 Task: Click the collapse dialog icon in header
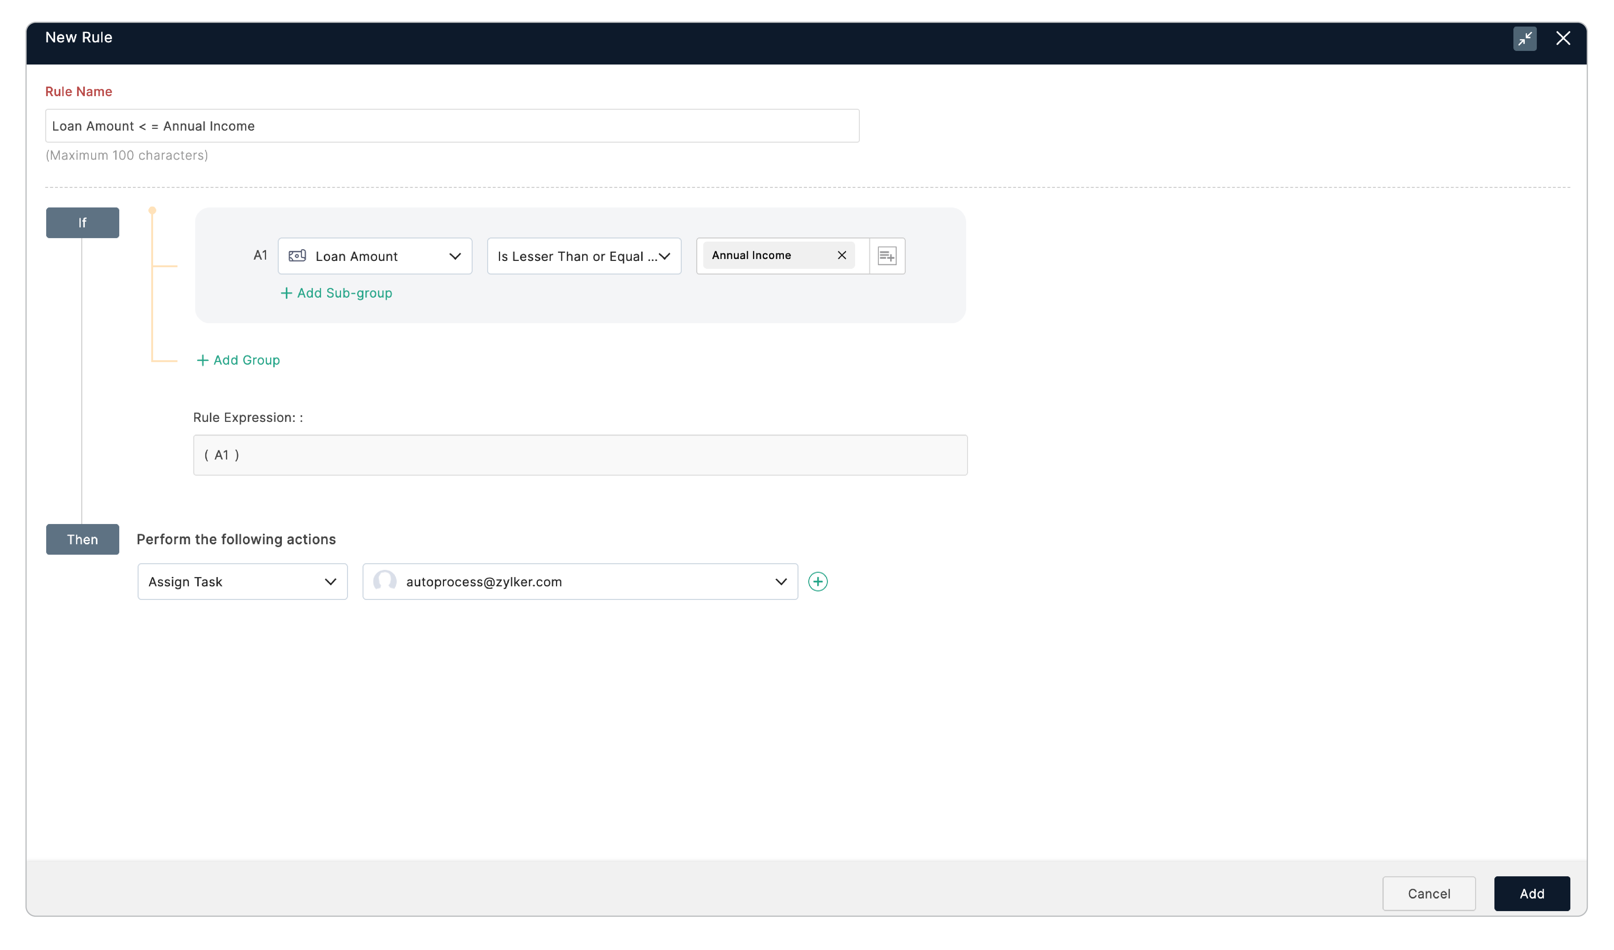tap(1524, 38)
